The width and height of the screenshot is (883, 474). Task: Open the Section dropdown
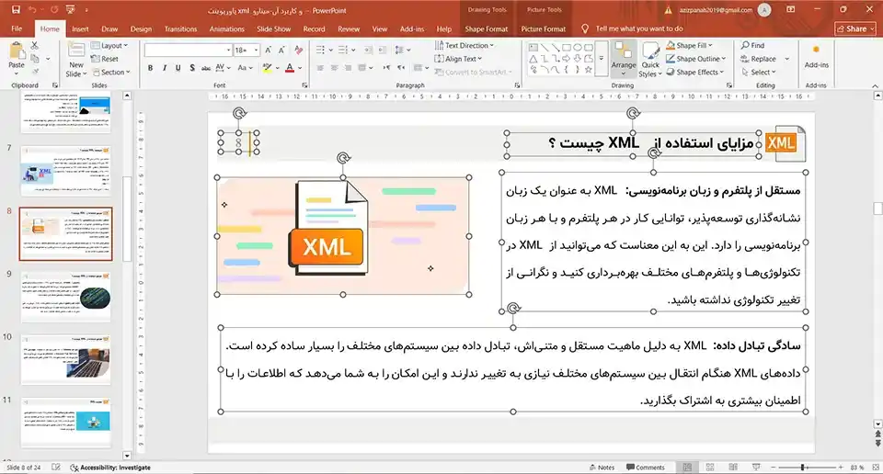coord(111,72)
